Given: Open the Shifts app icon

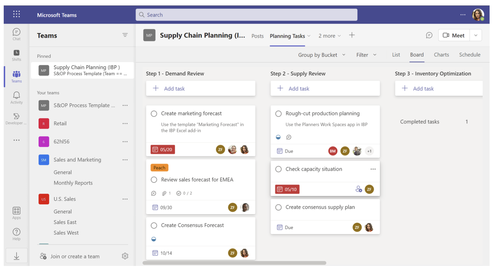Looking at the screenshot, I should click(17, 55).
